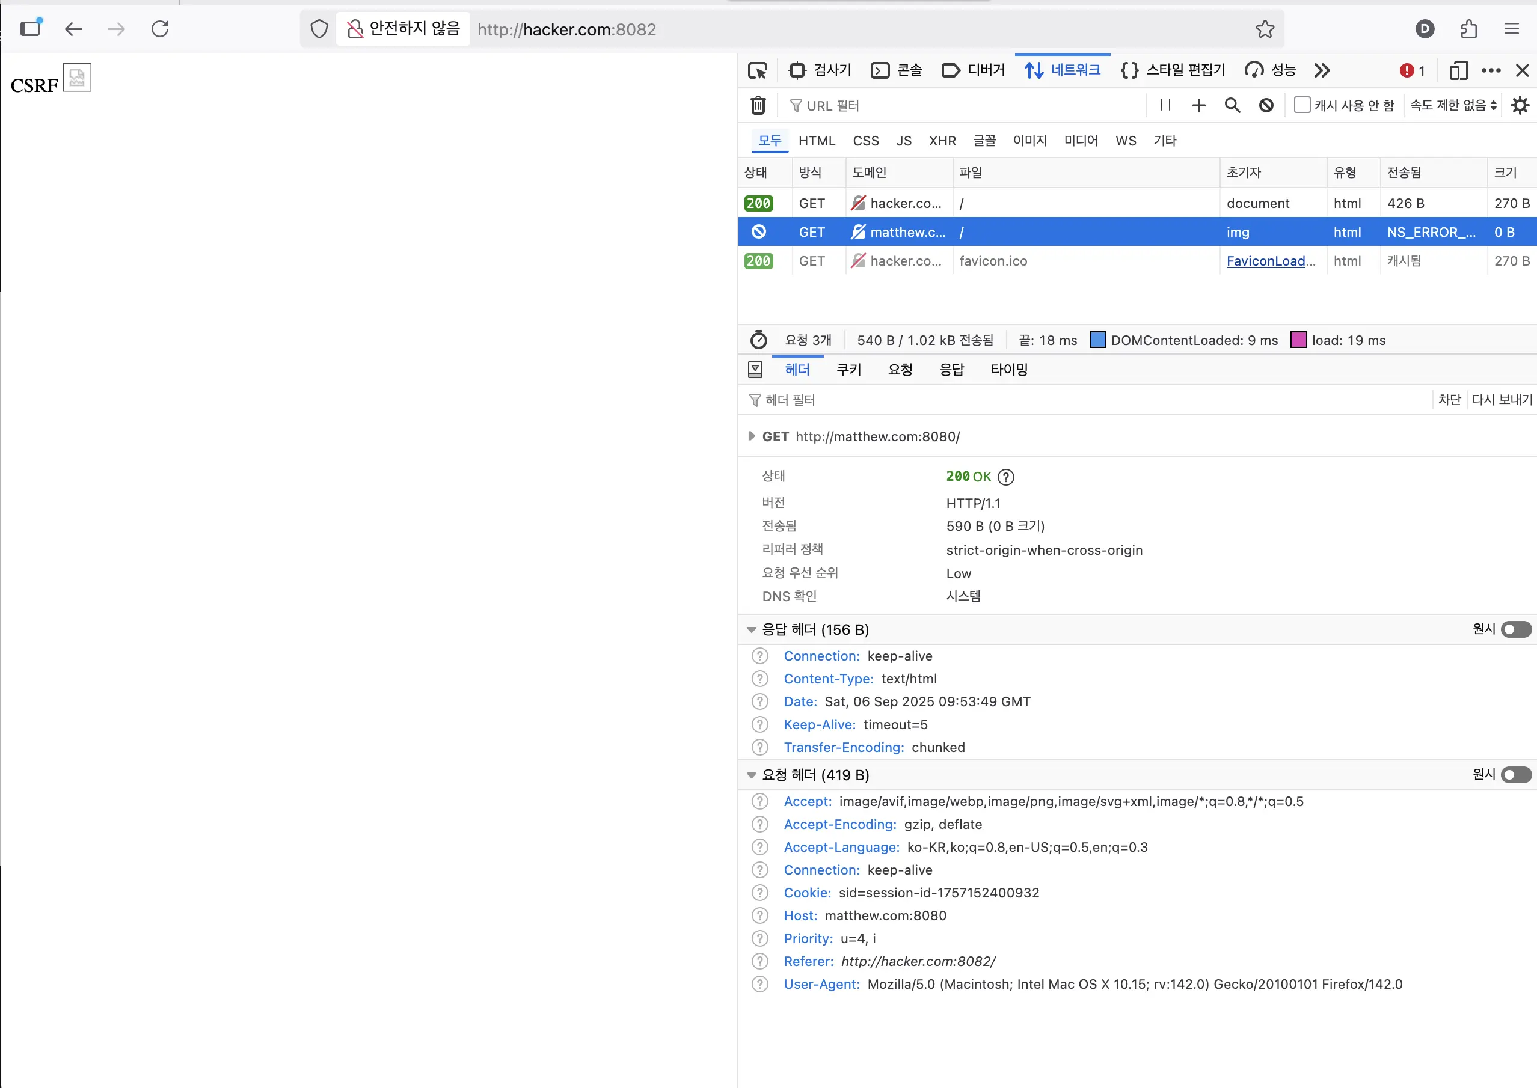Switch to the Cookies (쿠키) tab
Screen dimensions: 1537x1088
[x=848, y=370]
